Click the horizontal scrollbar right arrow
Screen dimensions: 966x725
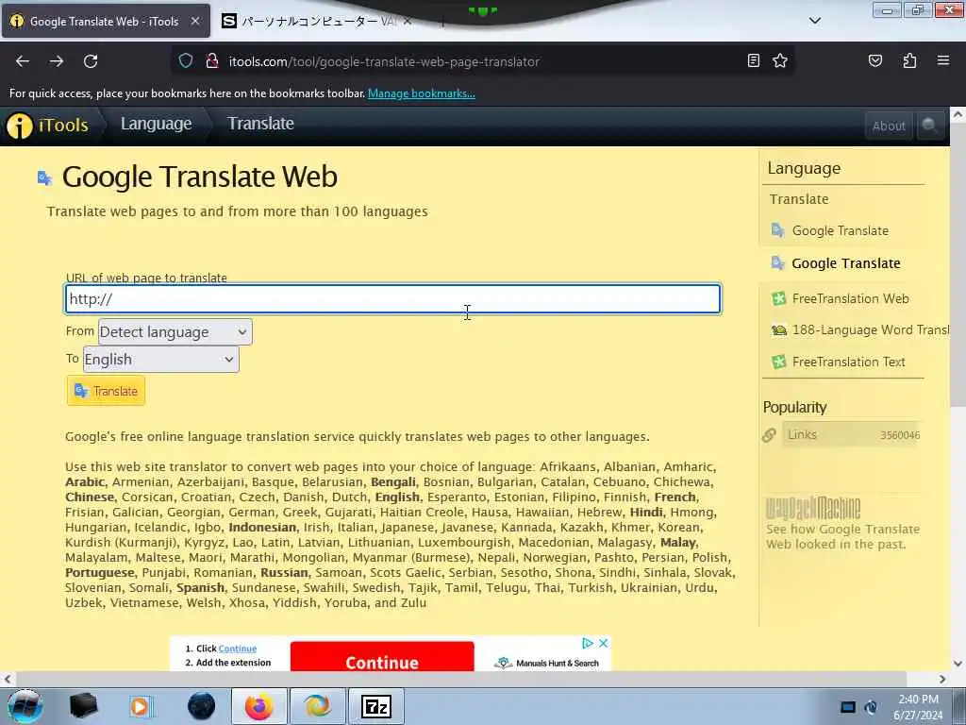pos(942,679)
